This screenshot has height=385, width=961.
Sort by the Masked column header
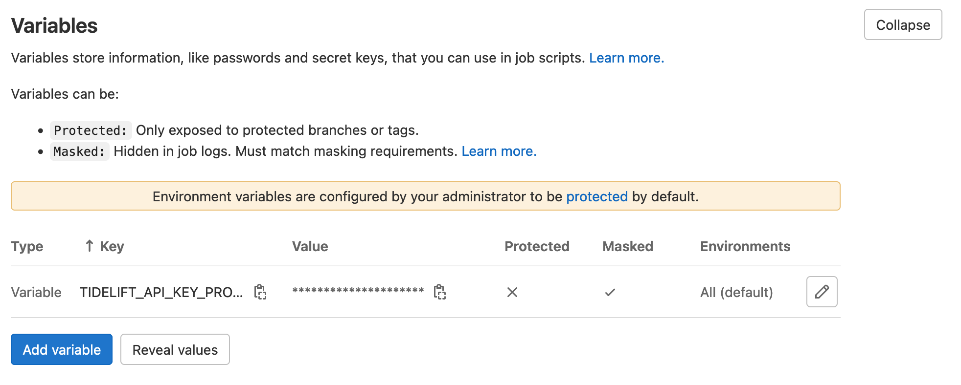tap(628, 246)
